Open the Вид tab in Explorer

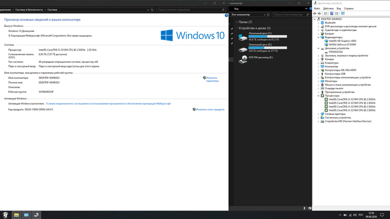coord(236,8)
